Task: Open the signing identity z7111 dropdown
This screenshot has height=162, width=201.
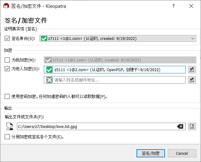Action: (x=118, y=38)
